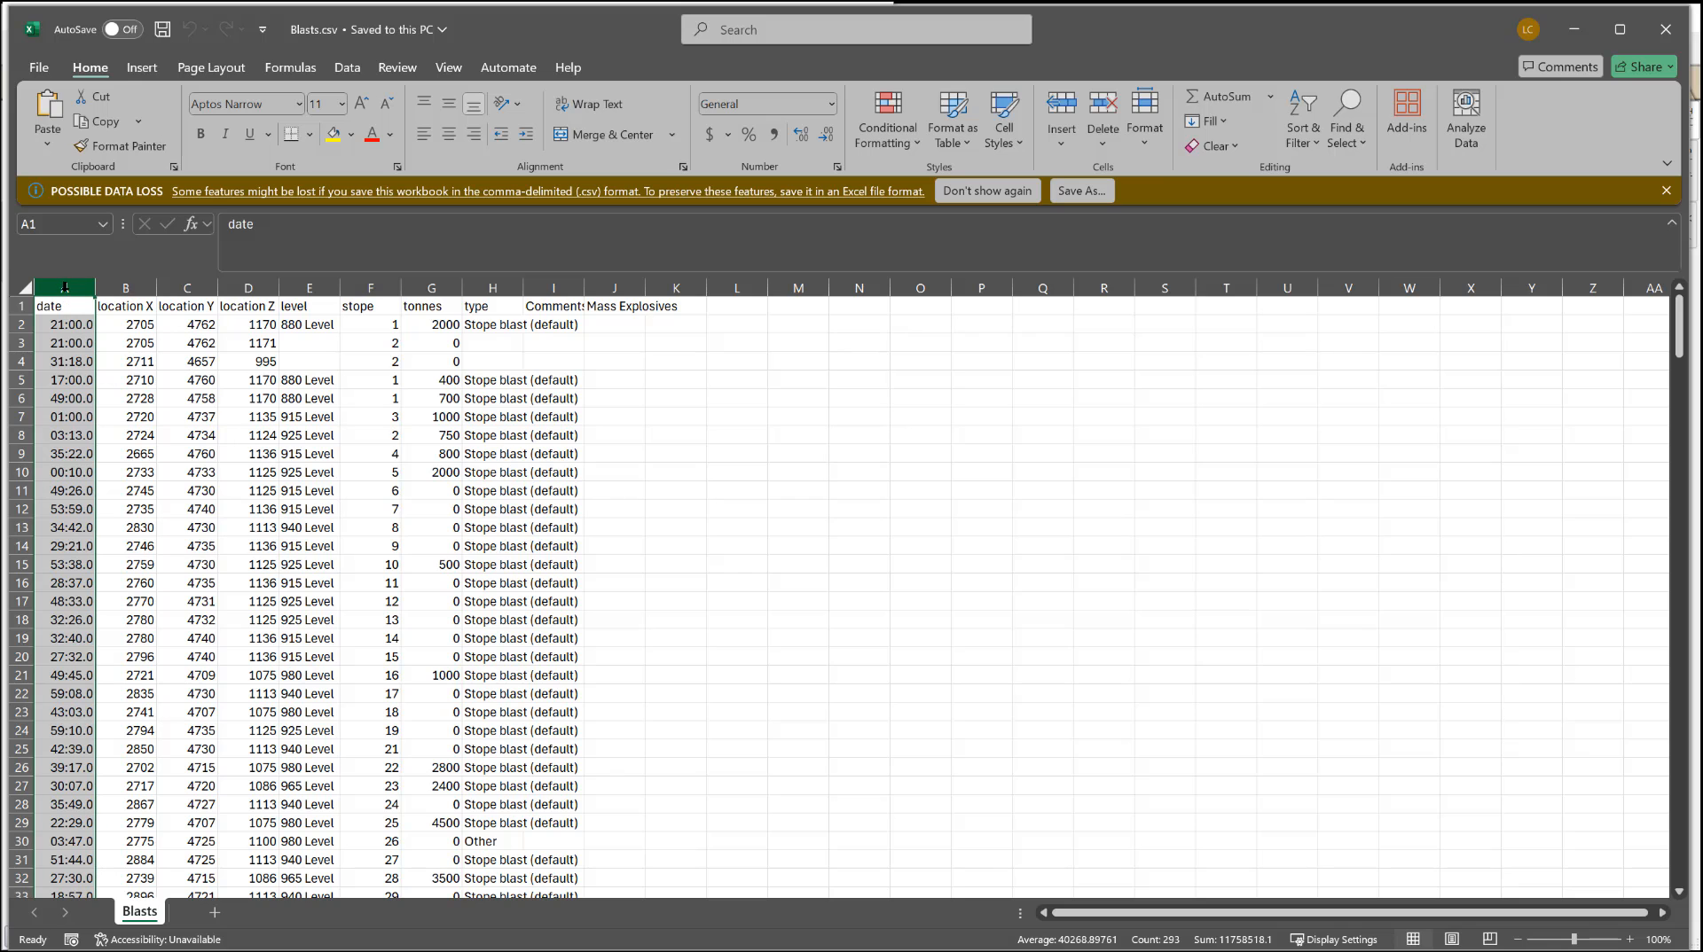Click Copy icon in Clipboard group
1703x952 pixels.
click(x=82, y=121)
